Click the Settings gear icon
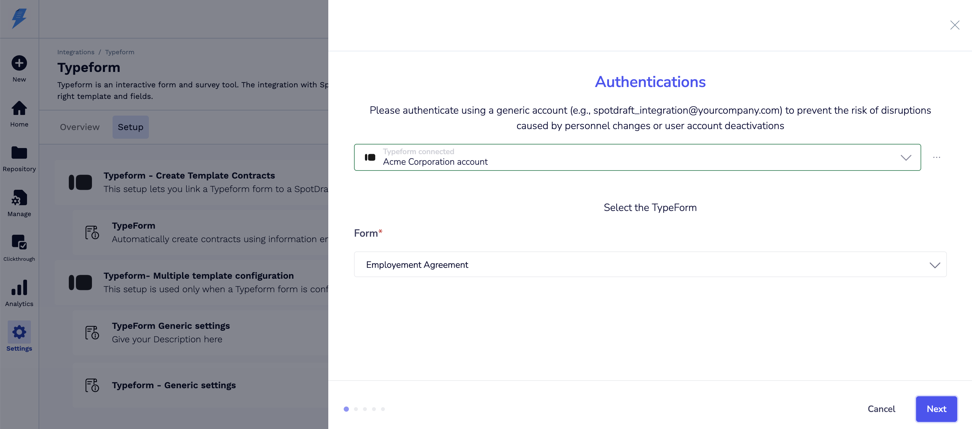 19,332
